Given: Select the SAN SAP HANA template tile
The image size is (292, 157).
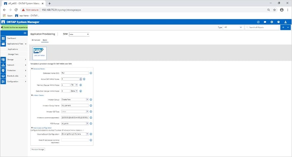Looking at the screenshot, I should (x=39, y=53).
